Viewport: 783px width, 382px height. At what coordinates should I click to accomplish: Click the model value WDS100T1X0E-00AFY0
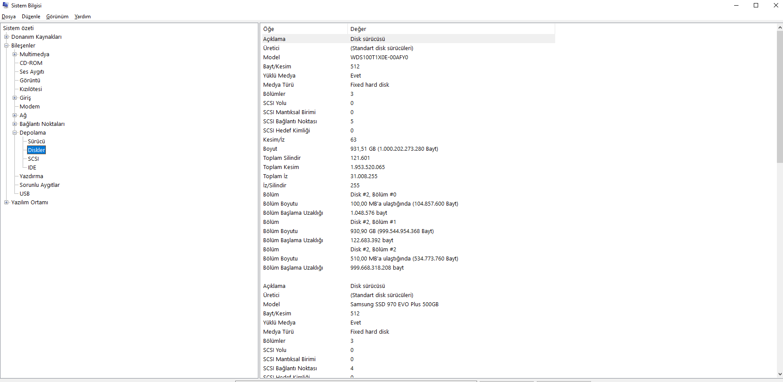click(379, 57)
